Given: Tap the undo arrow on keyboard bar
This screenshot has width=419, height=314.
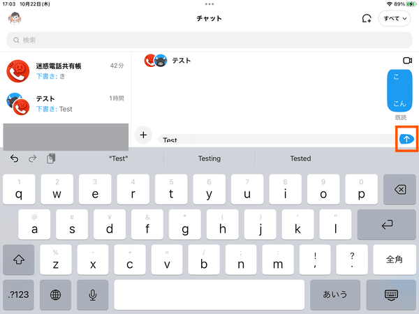Looking at the screenshot, I should 14,158.
